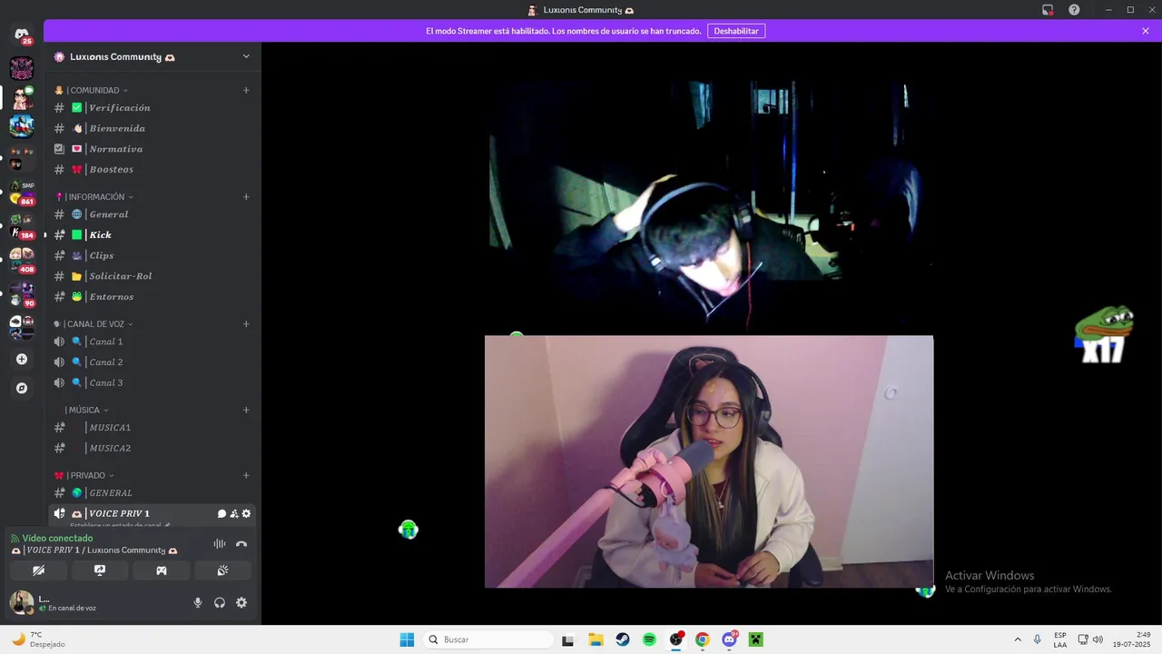Image resolution: width=1162 pixels, height=654 pixels.
Task: Collapse the CANAL DE VOZ category
Action: point(94,323)
